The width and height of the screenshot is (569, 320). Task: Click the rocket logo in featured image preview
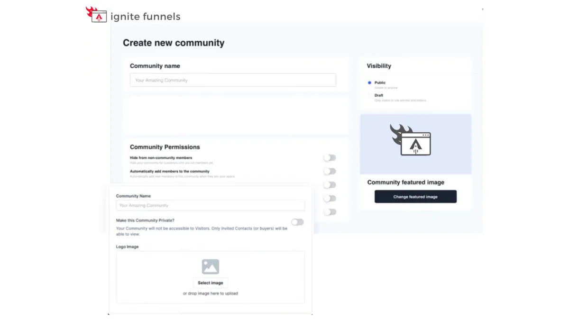[411, 140]
